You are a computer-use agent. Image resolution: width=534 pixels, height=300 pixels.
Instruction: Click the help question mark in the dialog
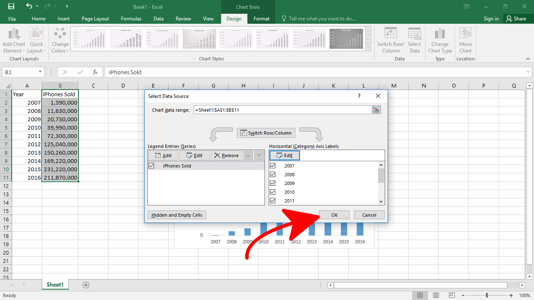(x=359, y=96)
